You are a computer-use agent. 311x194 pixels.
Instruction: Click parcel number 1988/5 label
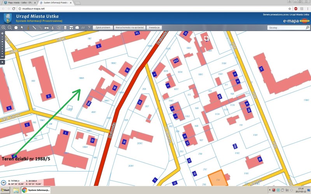coord(81,78)
